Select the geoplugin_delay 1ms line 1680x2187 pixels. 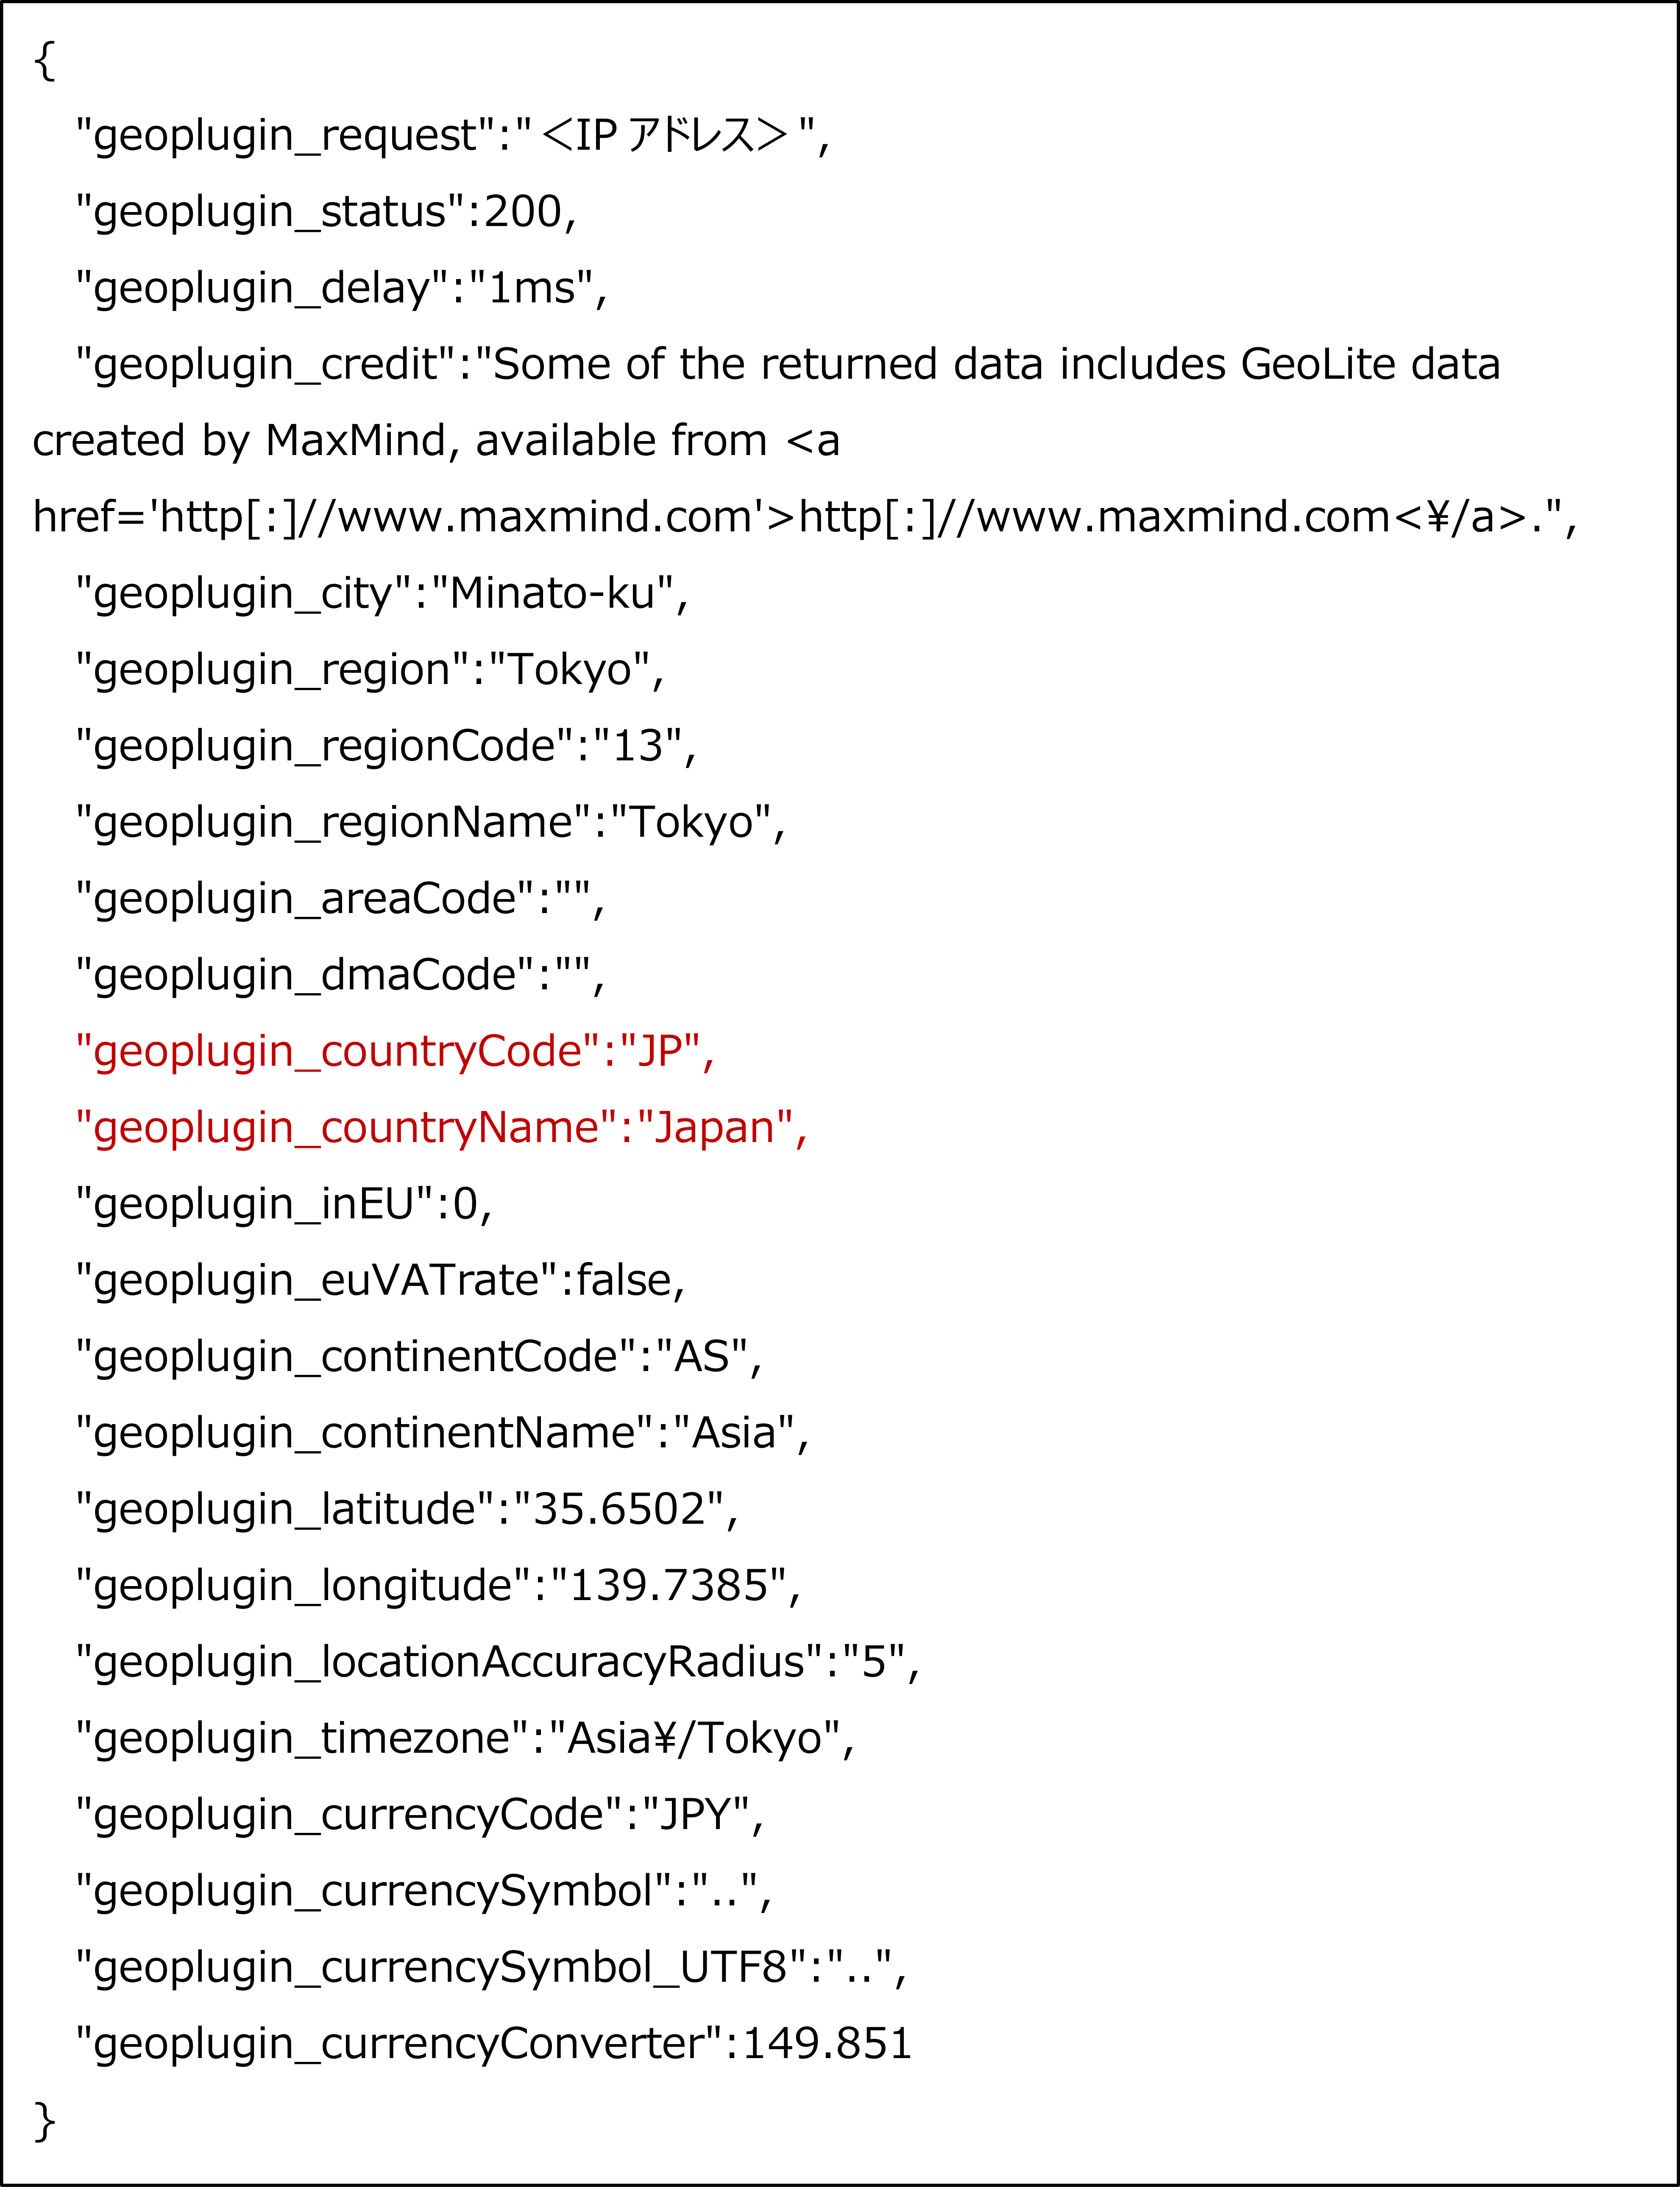pos(341,288)
